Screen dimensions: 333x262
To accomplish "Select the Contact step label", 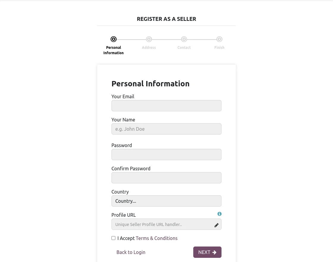I will (x=184, y=47).
